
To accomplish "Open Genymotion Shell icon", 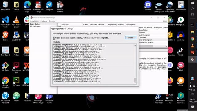I will 16,68.
